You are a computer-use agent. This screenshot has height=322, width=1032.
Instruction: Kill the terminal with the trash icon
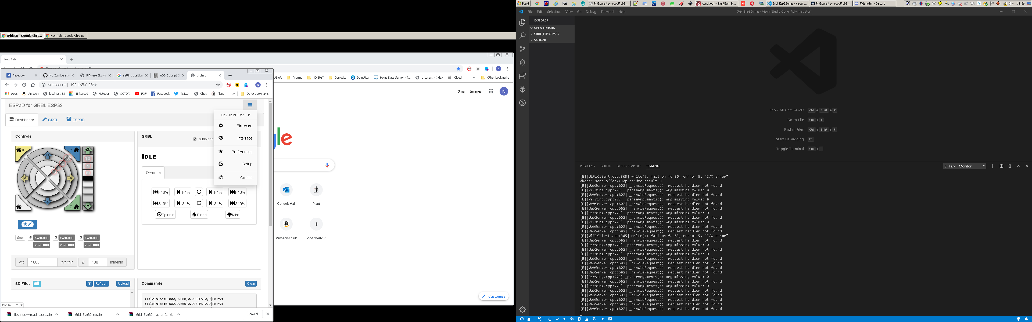click(1010, 166)
